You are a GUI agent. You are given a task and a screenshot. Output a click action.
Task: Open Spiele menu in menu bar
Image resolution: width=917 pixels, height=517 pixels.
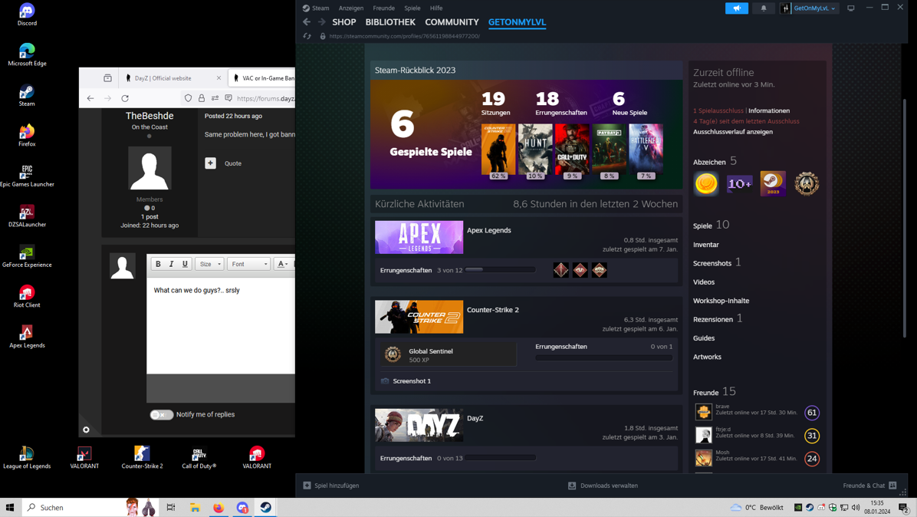pyautogui.click(x=412, y=8)
